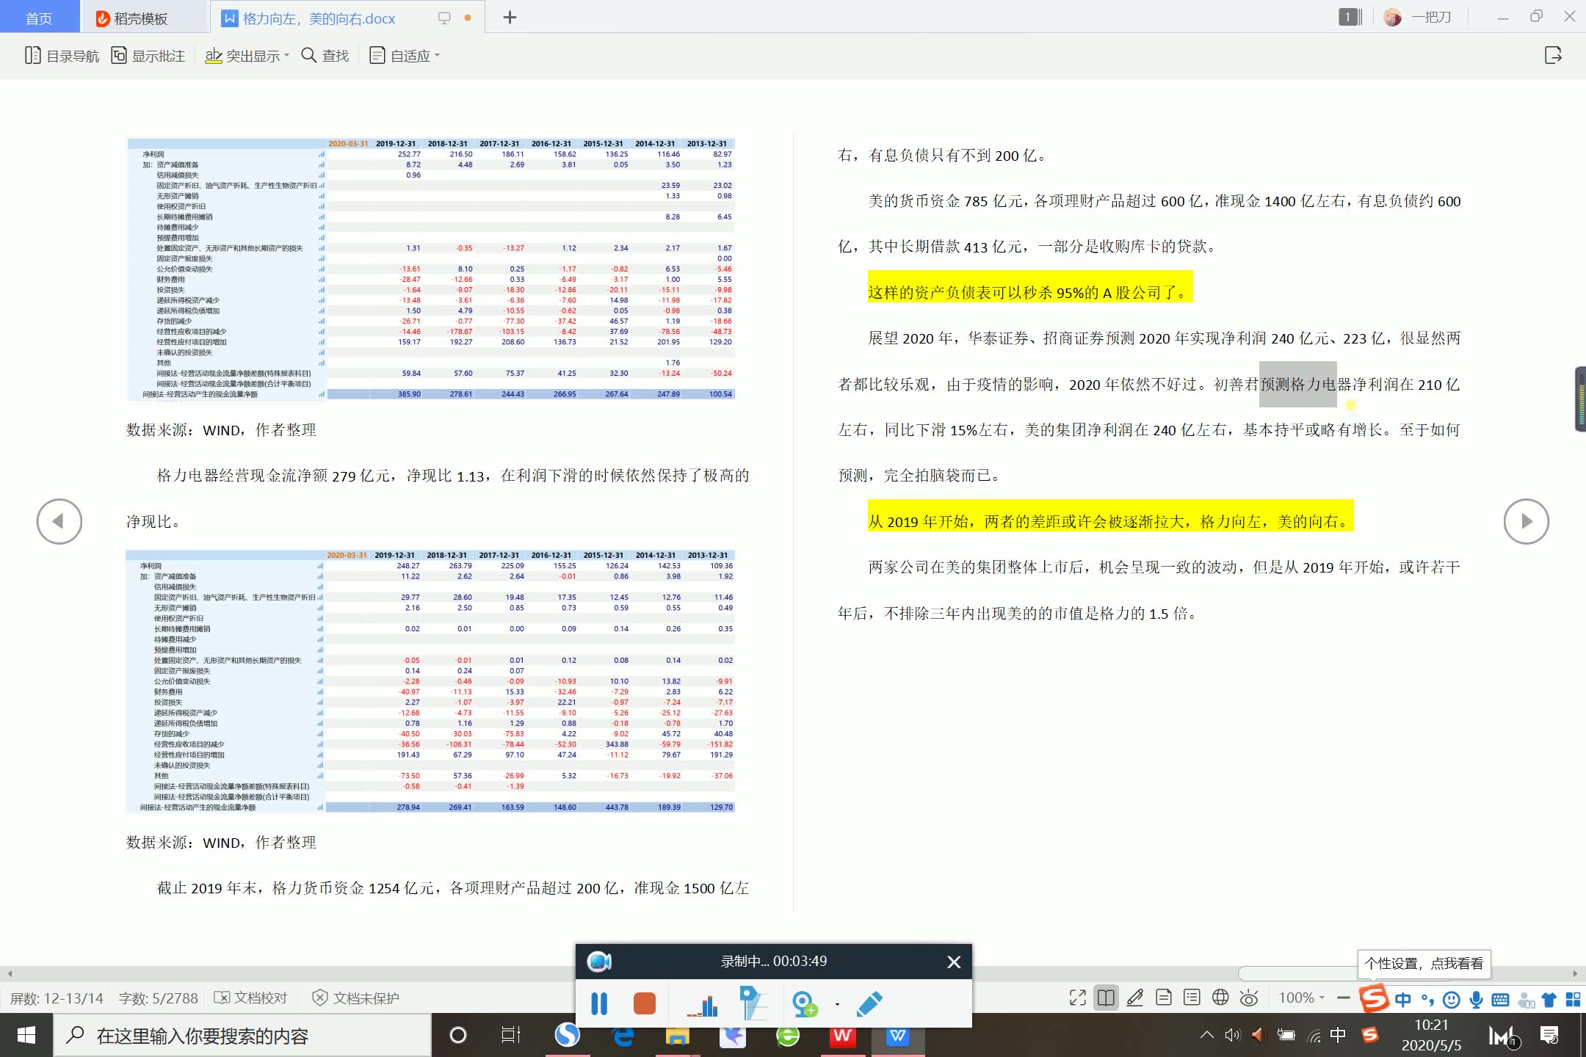Image resolution: width=1586 pixels, height=1057 pixels.
Task: Show hidden system tray icons
Action: click(x=1206, y=1036)
